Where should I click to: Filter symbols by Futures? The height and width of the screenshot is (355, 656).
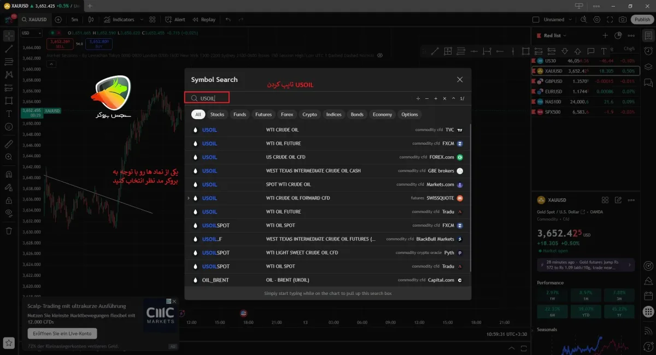[263, 115]
